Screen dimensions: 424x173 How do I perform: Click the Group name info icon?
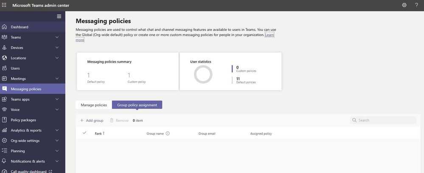coord(168,134)
